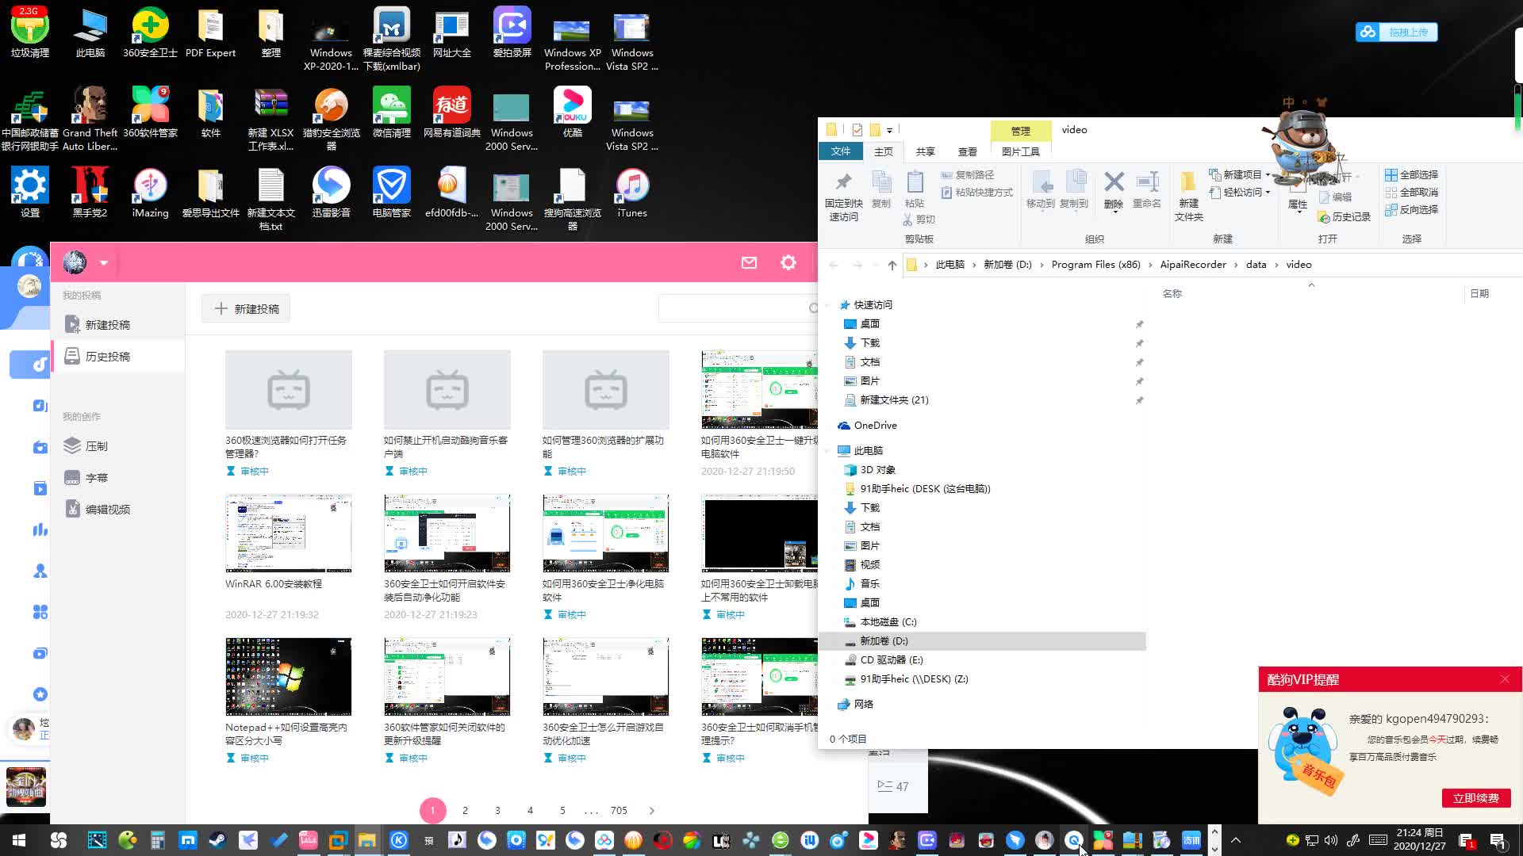This screenshot has width=1523, height=856.
Task: Open the 压制 compression tool
Action: click(x=96, y=446)
